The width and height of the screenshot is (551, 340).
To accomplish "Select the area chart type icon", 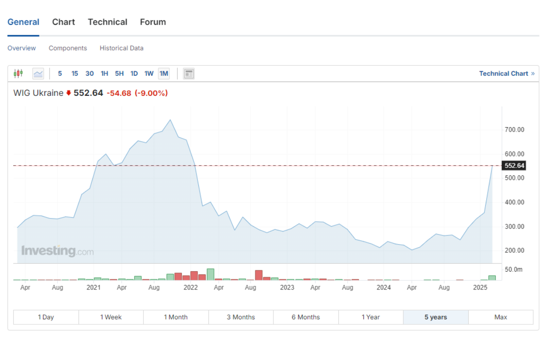I will tap(38, 73).
